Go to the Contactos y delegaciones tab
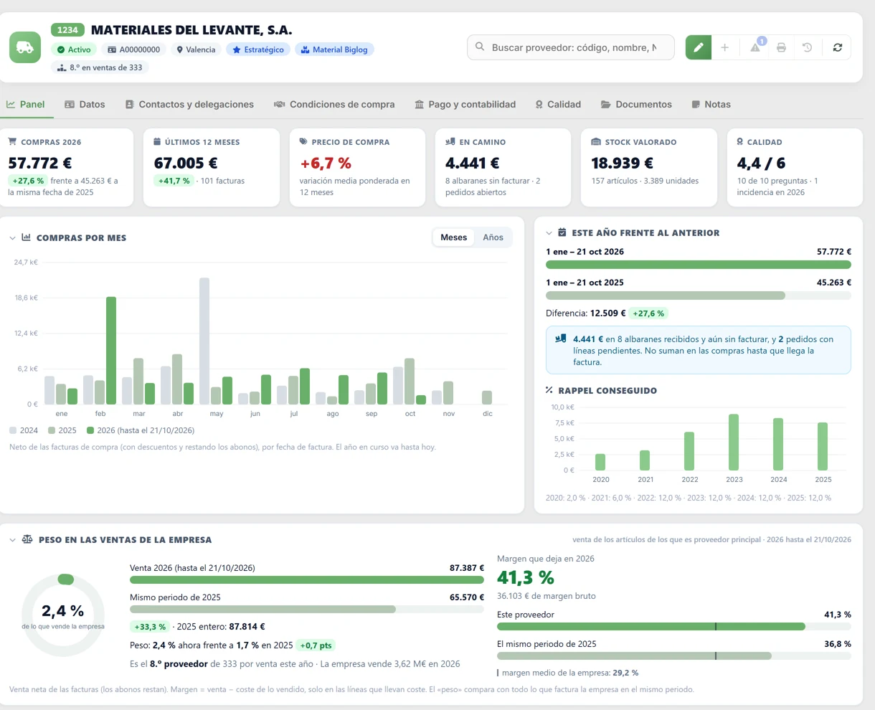875x710 pixels. click(x=189, y=104)
